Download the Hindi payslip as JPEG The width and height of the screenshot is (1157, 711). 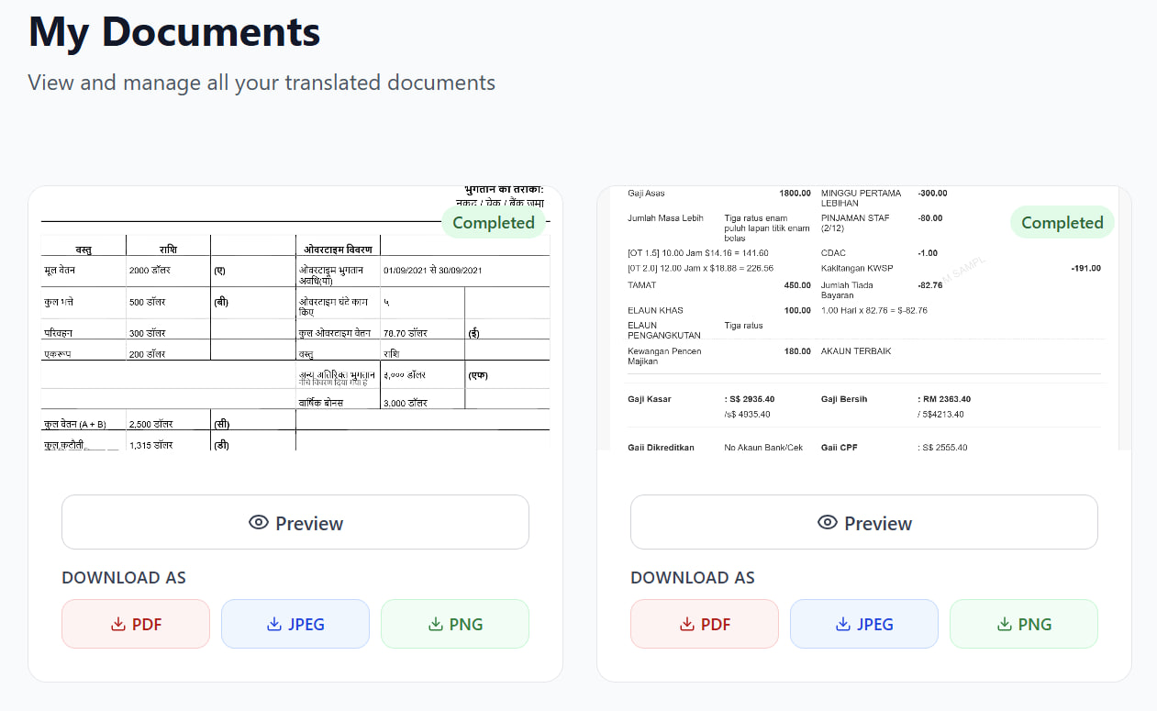click(x=295, y=624)
